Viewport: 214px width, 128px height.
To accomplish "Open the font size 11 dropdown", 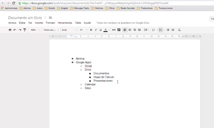I will [x=83, y=30].
